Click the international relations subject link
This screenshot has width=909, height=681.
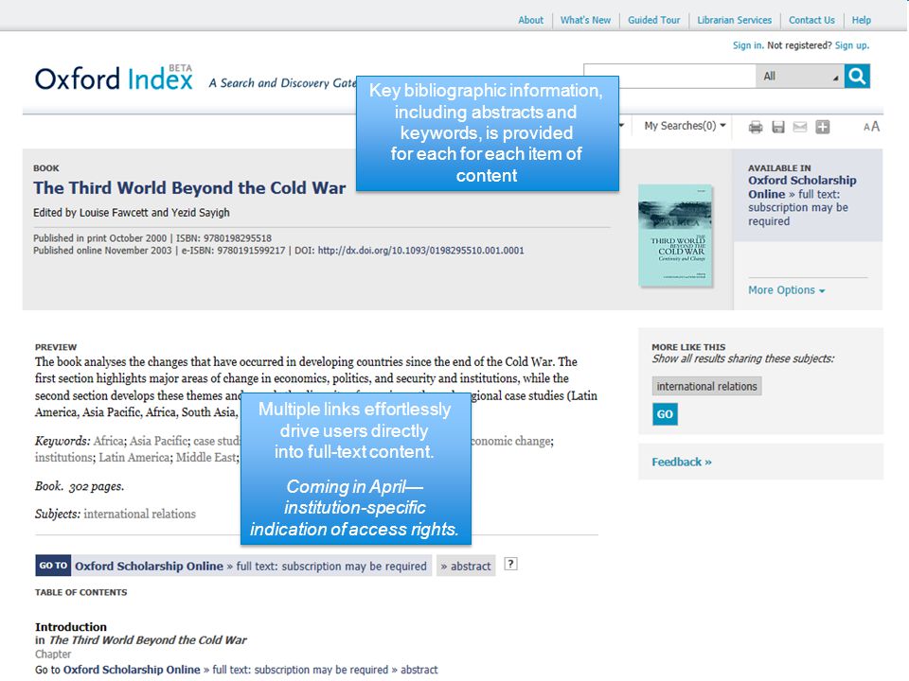pos(140,514)
